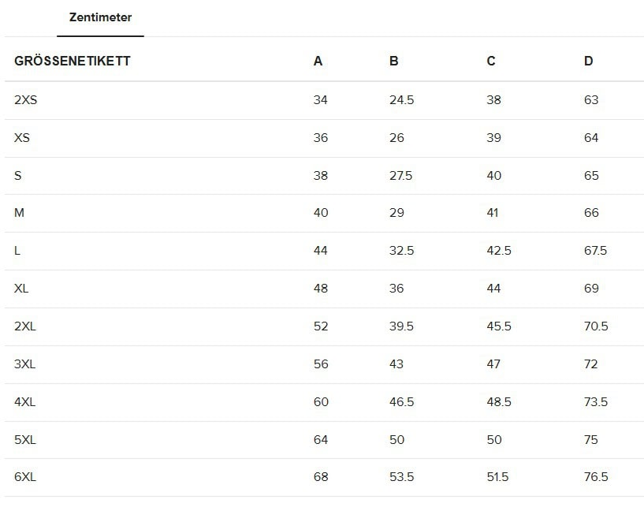Image resolution: width=644 pixels, height=522 pixels.
Task: Select the S size row label
Action: pos(18,176)
